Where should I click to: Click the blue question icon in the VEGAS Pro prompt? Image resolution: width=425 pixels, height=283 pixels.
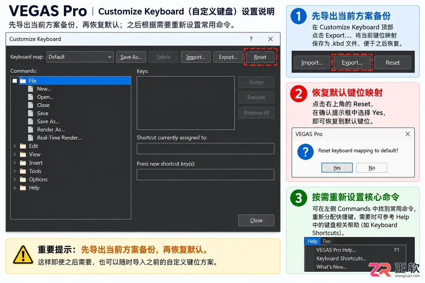tap(305, 151)
